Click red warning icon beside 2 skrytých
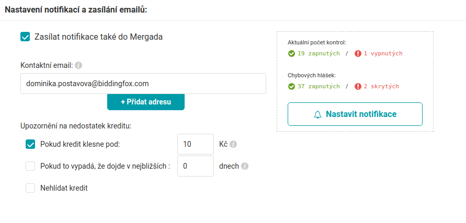This screenshot has width=466, height=223. click(x=358, y=86)
